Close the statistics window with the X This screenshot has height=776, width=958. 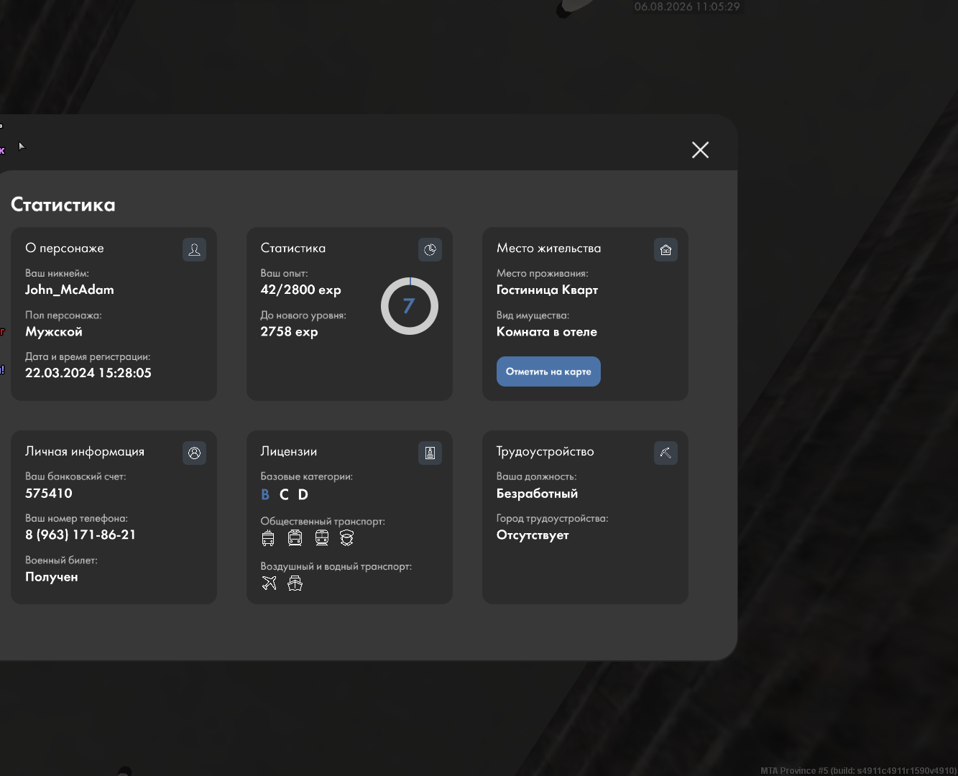(700, 149)
